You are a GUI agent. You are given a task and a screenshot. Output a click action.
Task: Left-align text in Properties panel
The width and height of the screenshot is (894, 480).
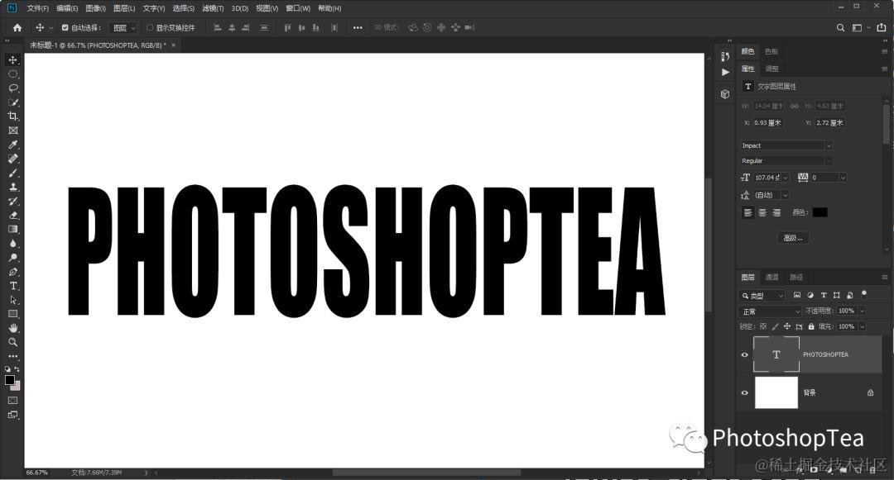coord(748,212)
